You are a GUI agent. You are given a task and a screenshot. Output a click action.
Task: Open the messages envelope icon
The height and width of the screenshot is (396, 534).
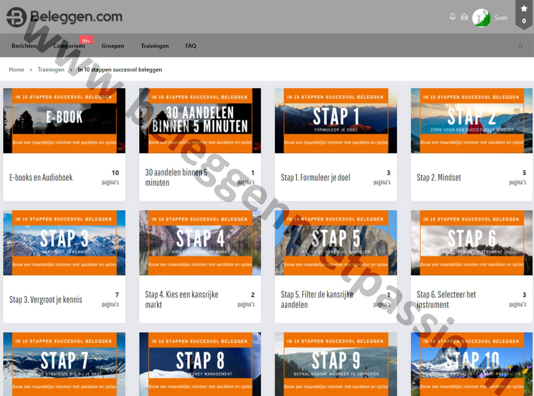coord(464,17)
